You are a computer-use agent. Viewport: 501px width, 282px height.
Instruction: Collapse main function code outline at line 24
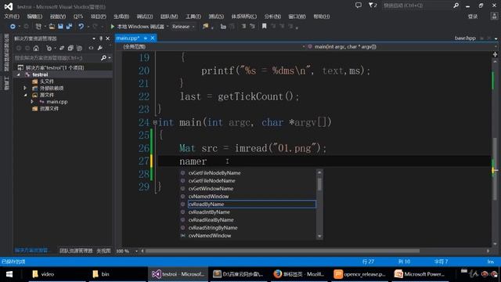pyautogui.click(x=155, y=122)
